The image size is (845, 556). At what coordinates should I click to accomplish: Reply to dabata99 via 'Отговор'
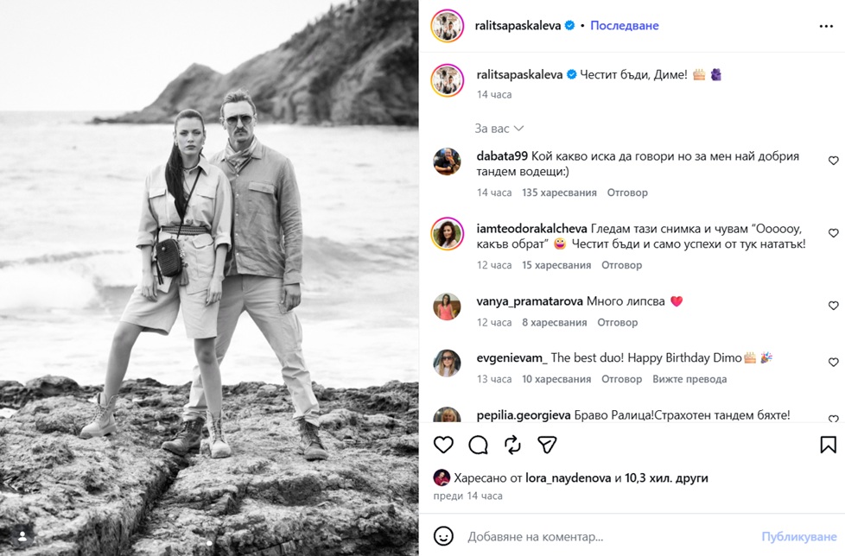coord(627,193)
